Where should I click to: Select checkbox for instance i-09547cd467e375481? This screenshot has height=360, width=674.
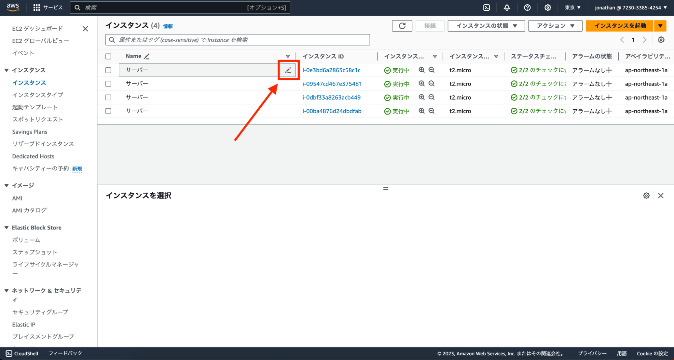(108, 83)
